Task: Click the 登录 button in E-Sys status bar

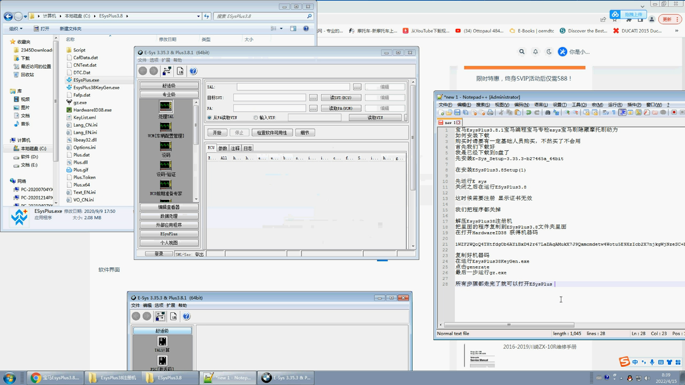Action: (159, 254)
